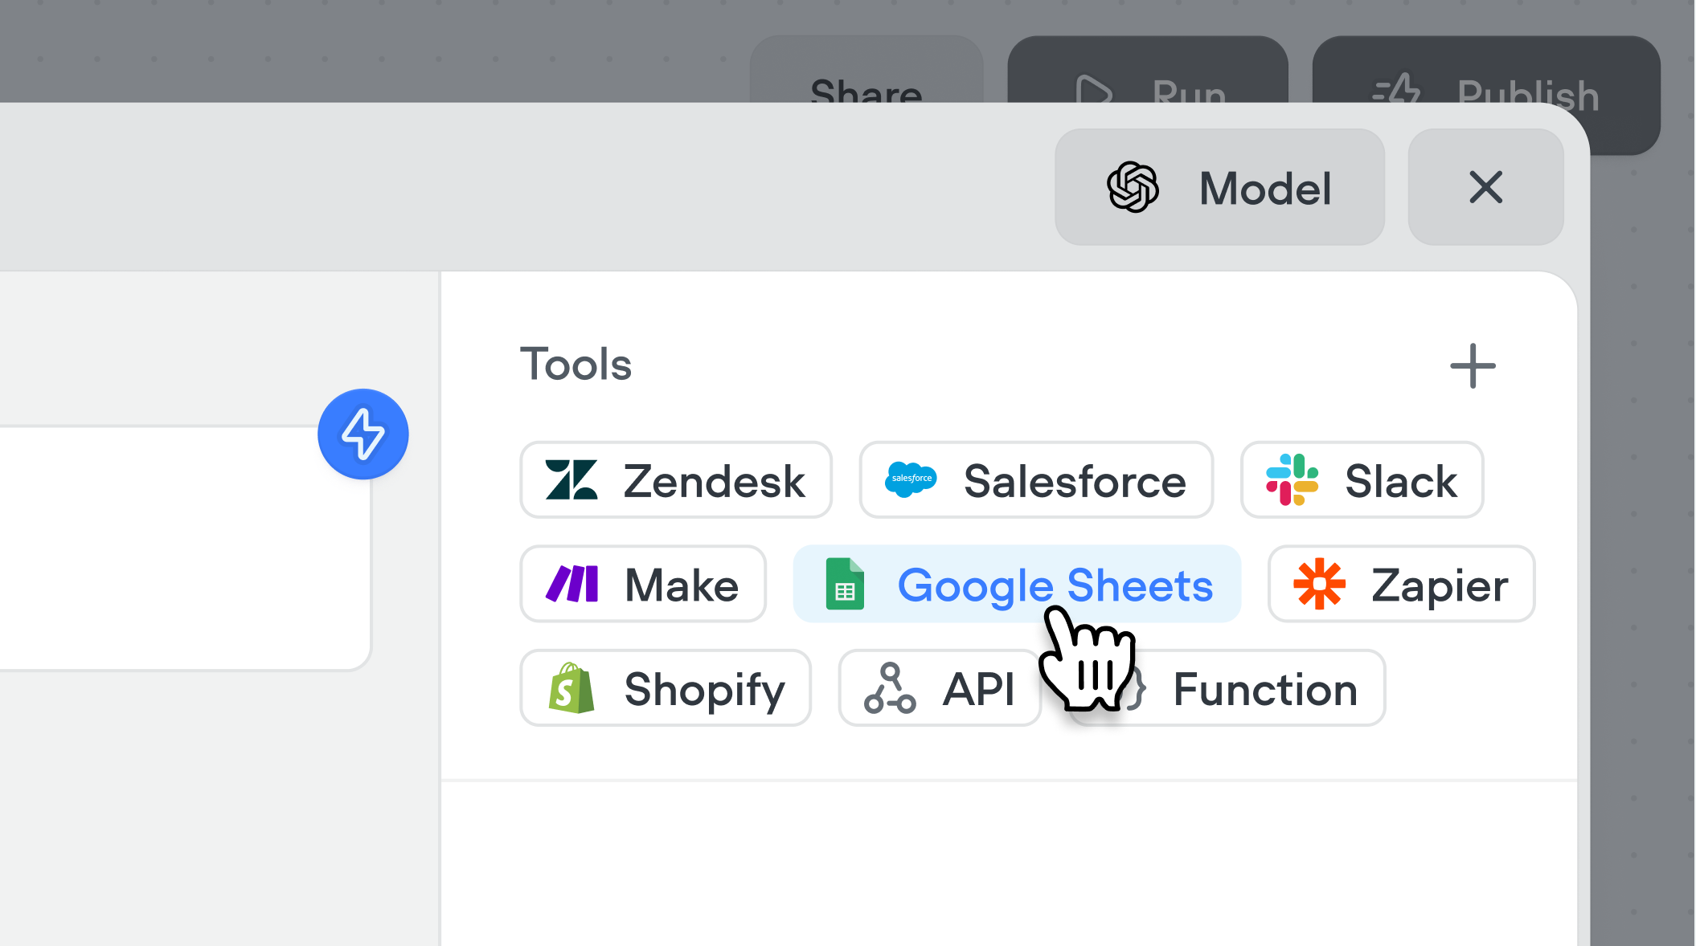Dismiss the panel with the X

click(x=1485, y=187)
